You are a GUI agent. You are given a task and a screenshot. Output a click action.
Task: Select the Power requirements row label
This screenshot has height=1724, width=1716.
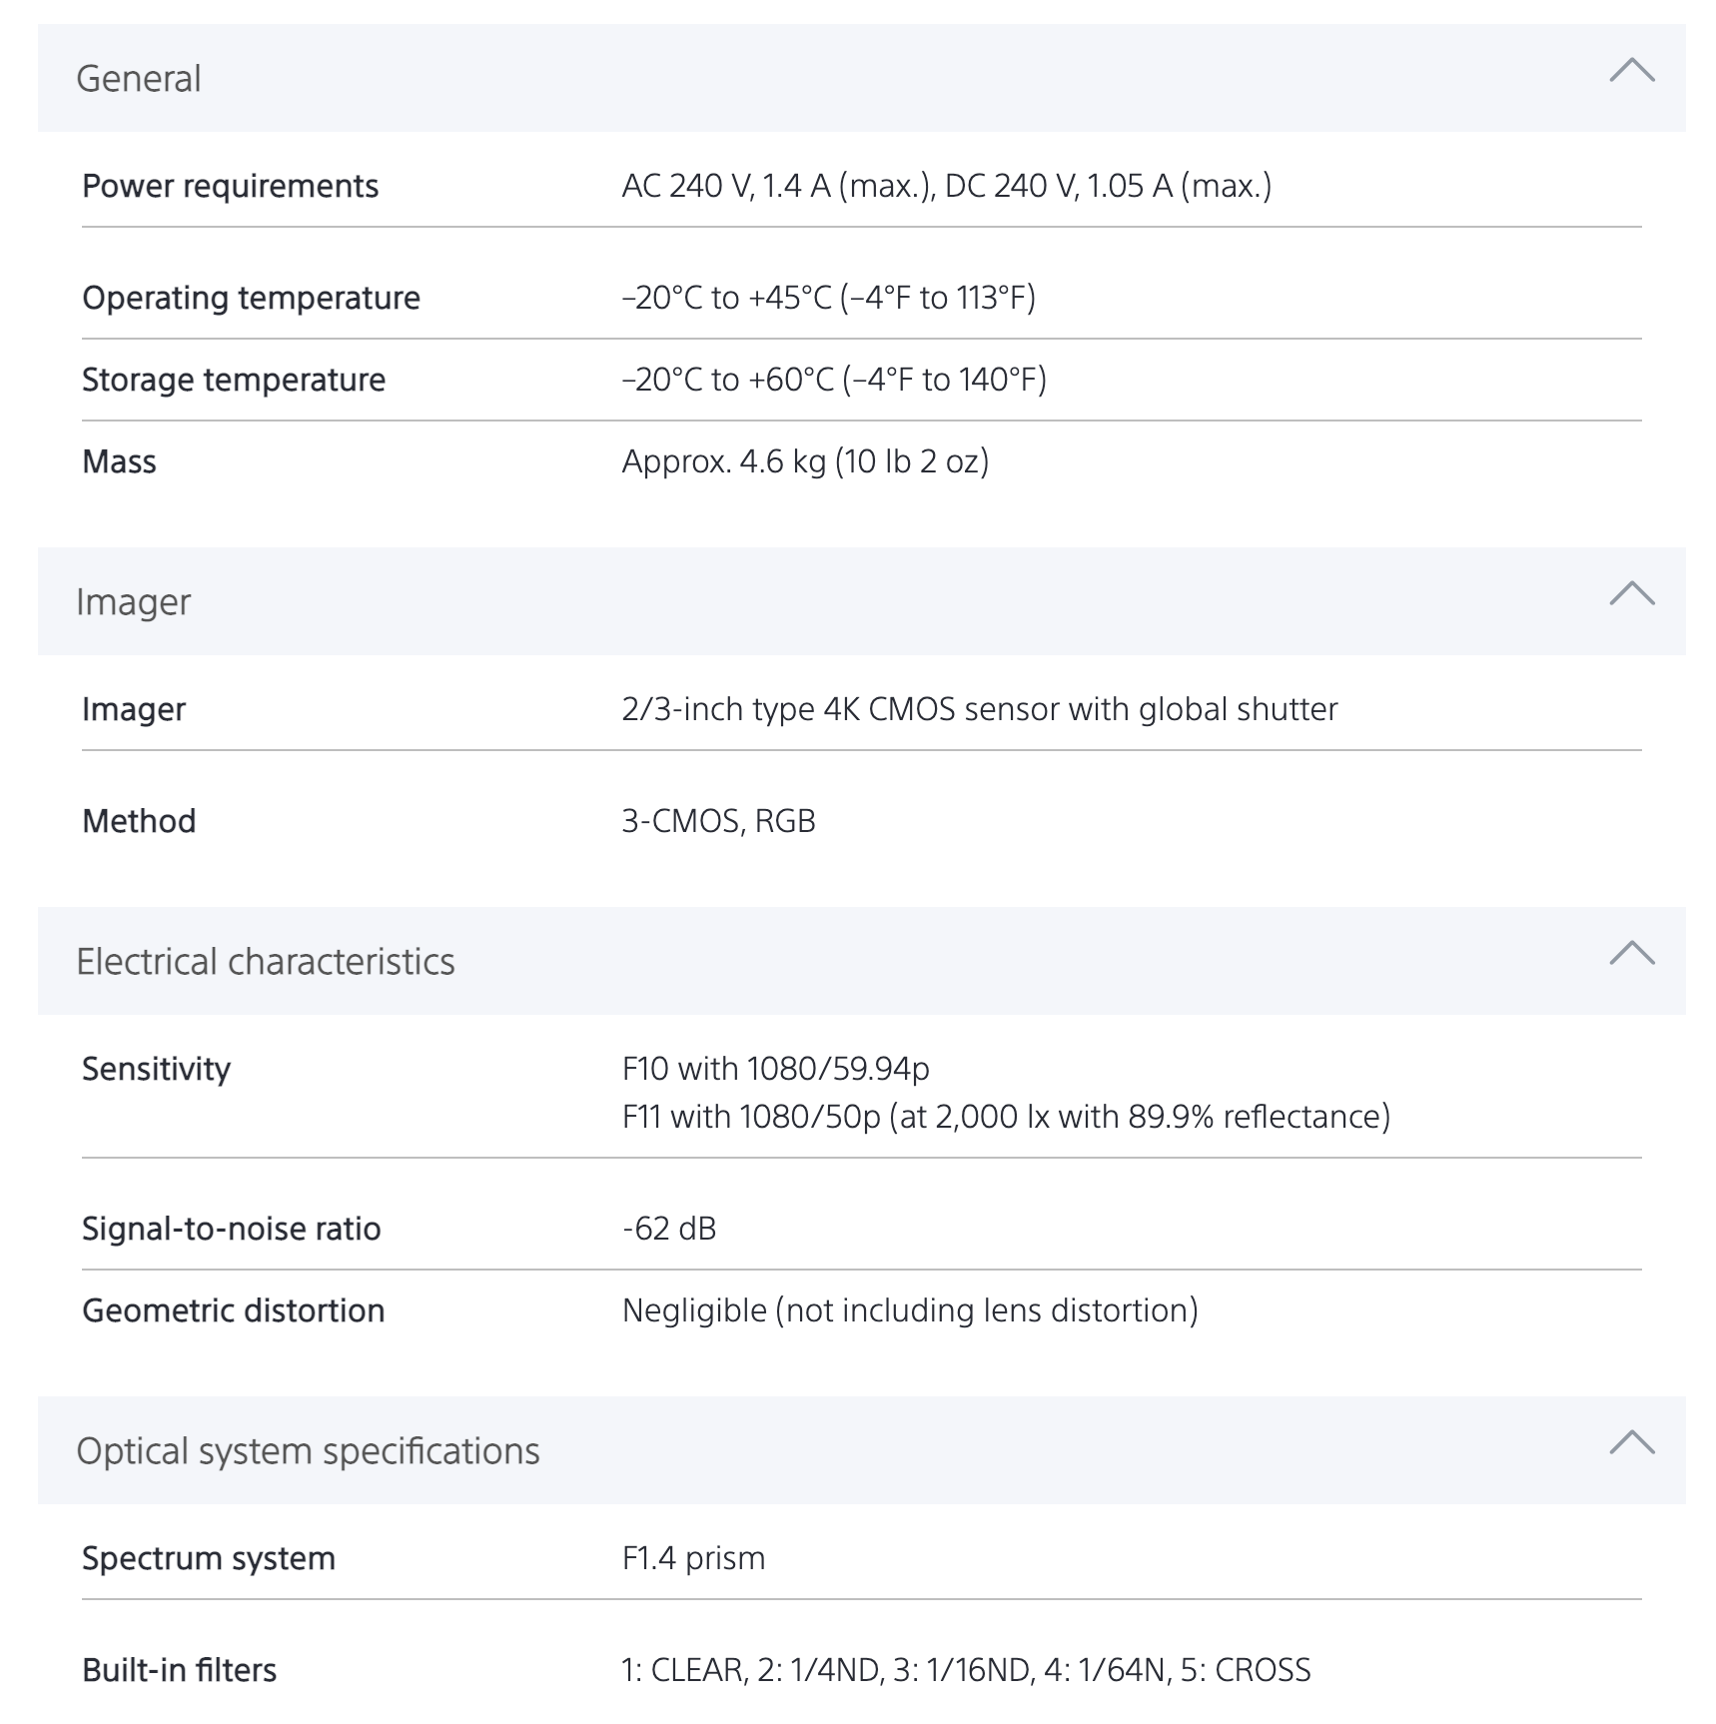click(x=230, y=186)
